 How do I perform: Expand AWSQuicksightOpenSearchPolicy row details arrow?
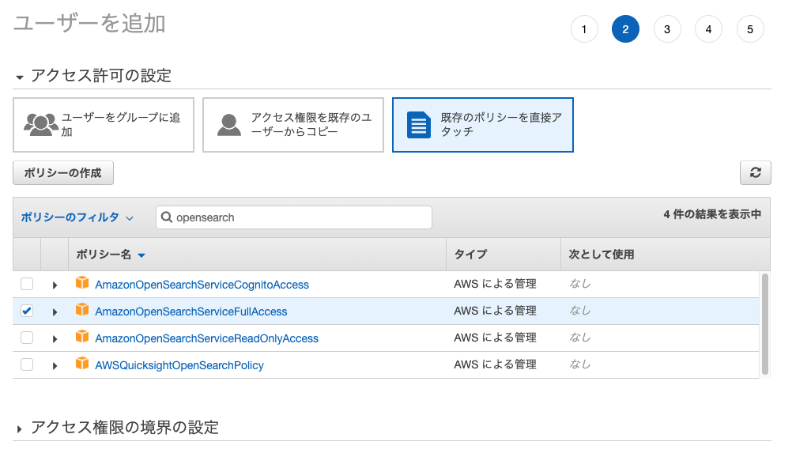[55, 365]
